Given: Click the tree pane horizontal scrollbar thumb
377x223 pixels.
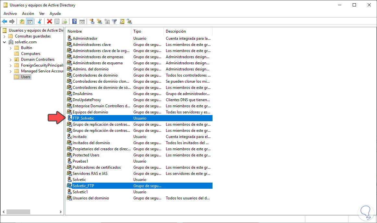Looking at the screenshot, I should (18, 212).
